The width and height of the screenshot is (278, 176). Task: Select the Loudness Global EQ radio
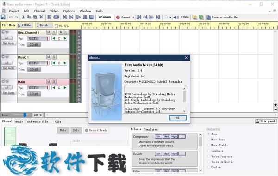pyautogui.click(x=209, y=151)
